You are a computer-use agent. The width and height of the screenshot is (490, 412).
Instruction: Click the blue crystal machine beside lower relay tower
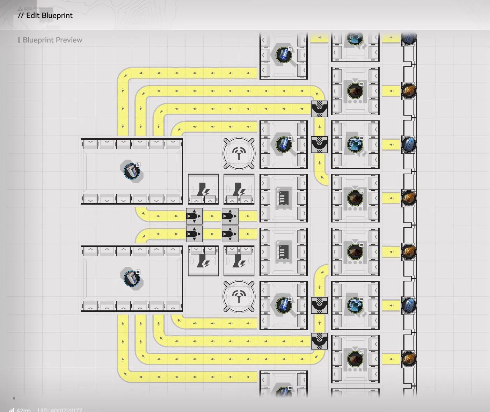click(284, 305)
